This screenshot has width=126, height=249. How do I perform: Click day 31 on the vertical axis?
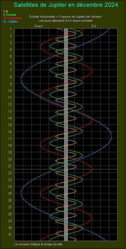click(10, 234)
